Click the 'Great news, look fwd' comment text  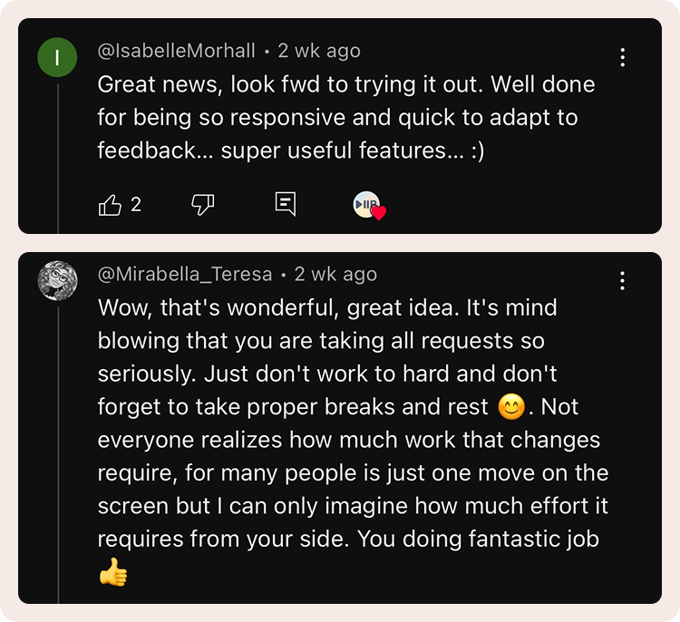346,118
